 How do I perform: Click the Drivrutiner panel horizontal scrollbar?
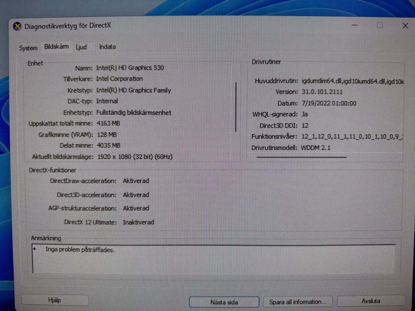[301, 157]
